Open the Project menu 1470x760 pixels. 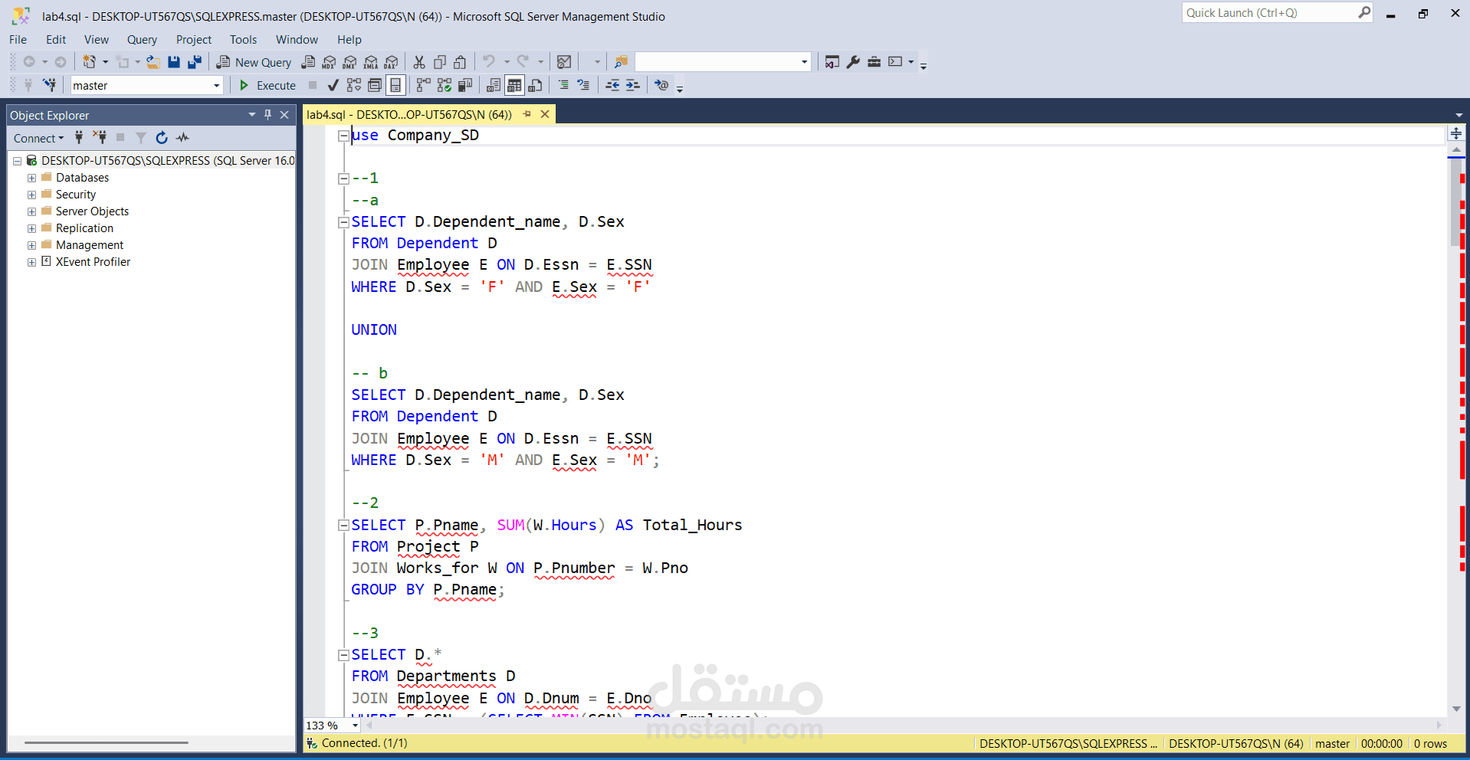194,40
